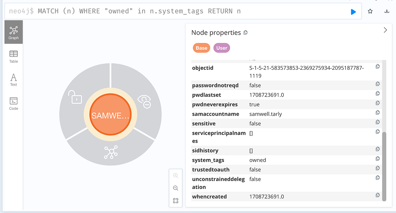396x213 pixels.
Task: Click the sidhistory property name
Action: point(205,151)
